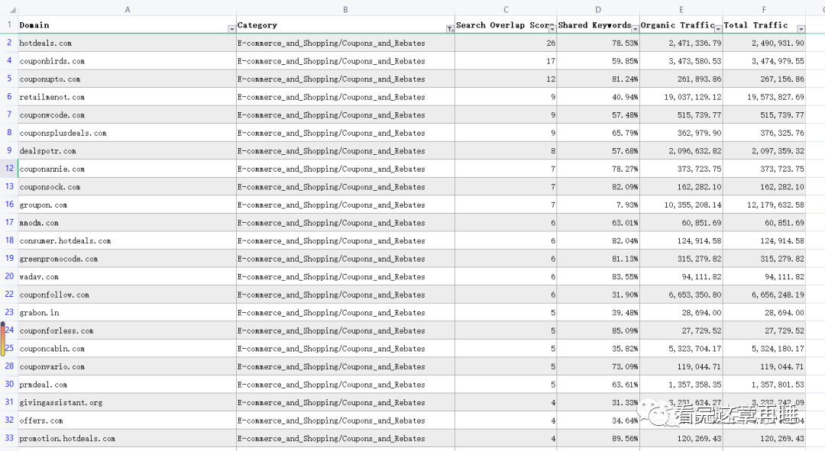Open the Search Overlap Score filter dropdown
The height and width of the screenshot is (451, 825).
(x=552, y=29)
